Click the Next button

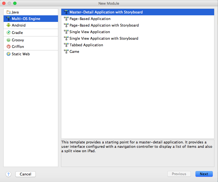(x=204, y=174)
